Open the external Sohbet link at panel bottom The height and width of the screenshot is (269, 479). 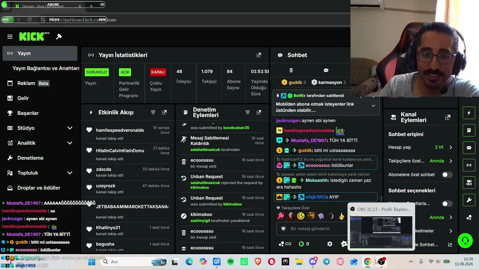click(x=450, y=245)
